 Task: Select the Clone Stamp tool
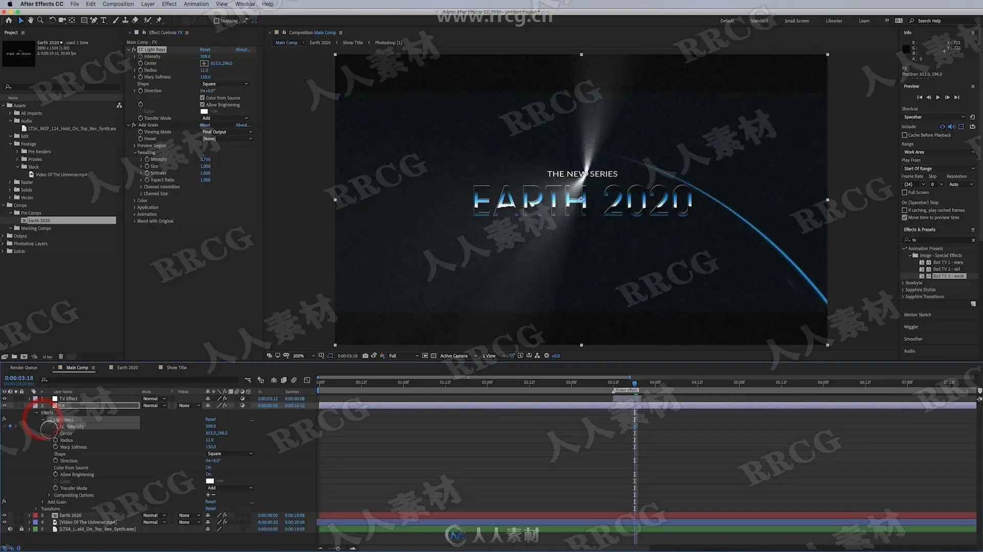pos(125,20)
